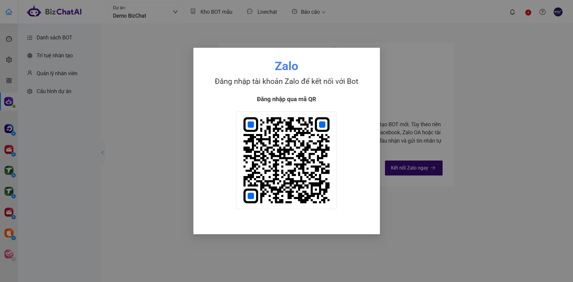Select the purple BizChat bot app icon
573x282 pixels.
9,102
